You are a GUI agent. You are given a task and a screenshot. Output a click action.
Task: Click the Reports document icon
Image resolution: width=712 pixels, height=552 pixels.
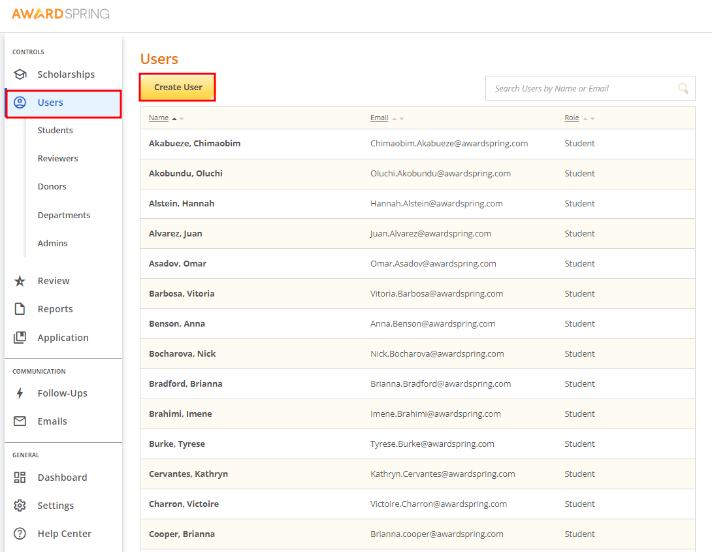tap(20, 308)
